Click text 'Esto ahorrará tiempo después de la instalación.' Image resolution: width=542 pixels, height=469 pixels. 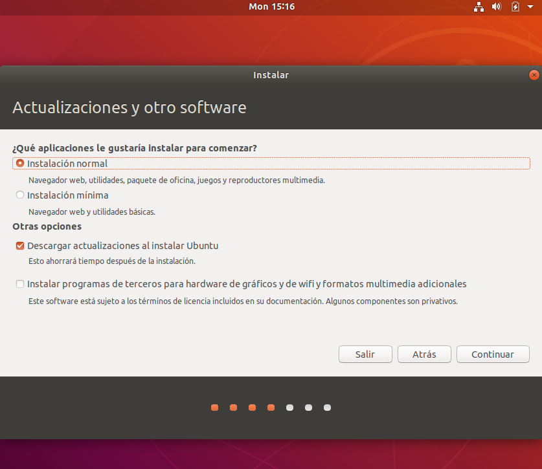coord(112,261)
